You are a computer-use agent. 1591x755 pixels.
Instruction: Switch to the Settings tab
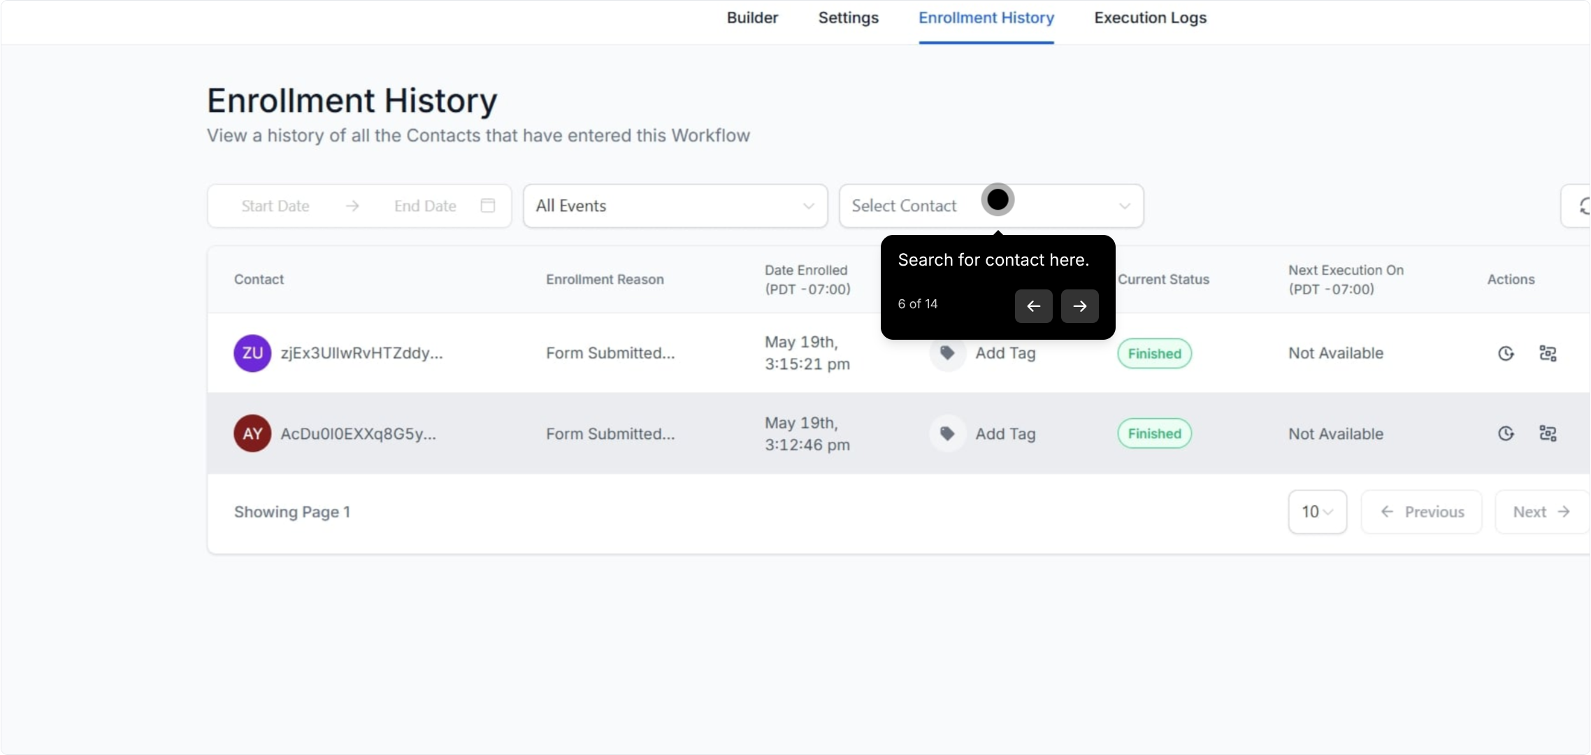849,18
